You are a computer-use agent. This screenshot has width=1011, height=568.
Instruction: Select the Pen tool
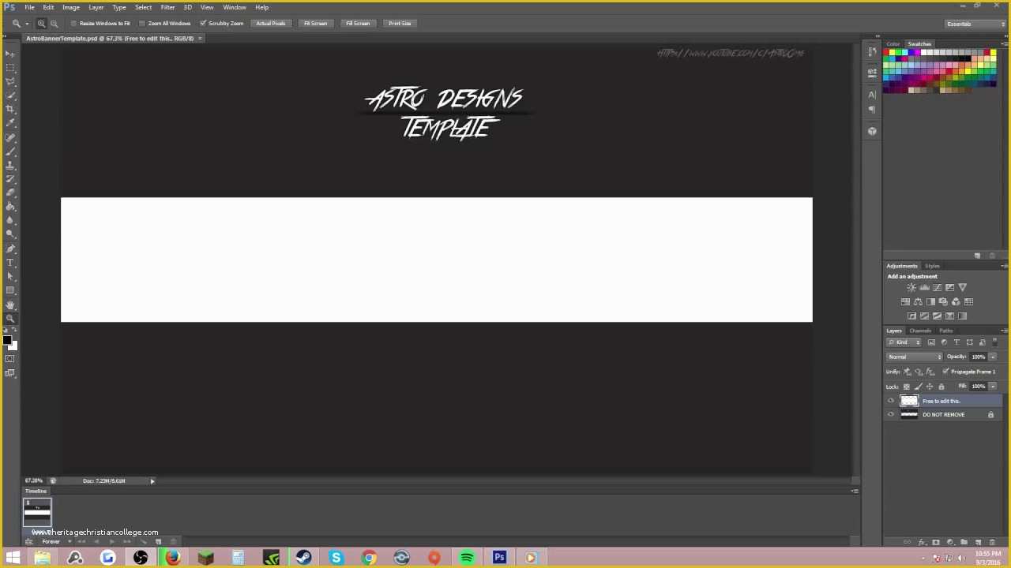pos(10,248)
